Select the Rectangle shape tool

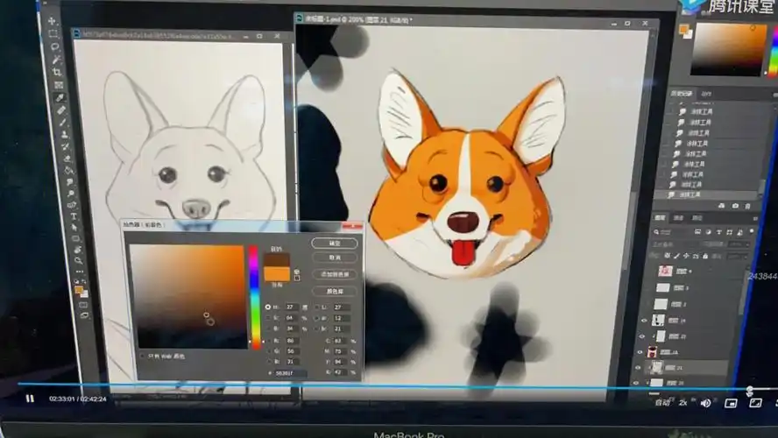76,238
